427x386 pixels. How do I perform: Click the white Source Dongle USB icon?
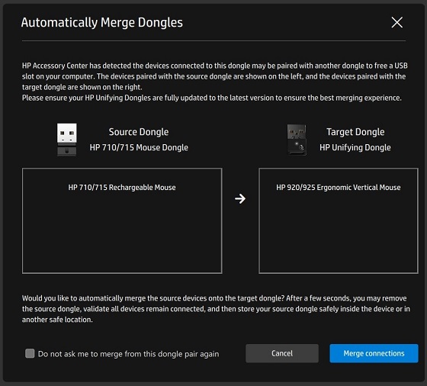click(67, 140)
